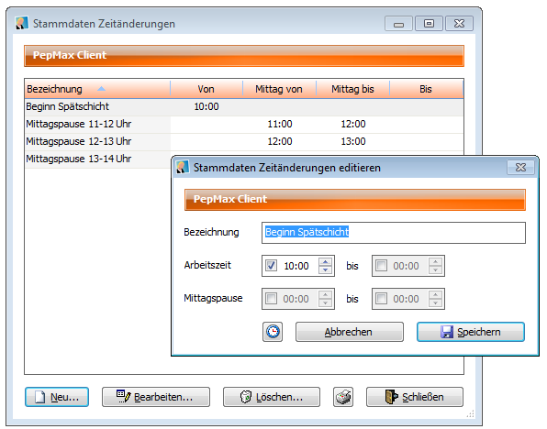The height and width of the screenshot is (429, 547).
Task: Click the Von column header
Action: (207, 89)
